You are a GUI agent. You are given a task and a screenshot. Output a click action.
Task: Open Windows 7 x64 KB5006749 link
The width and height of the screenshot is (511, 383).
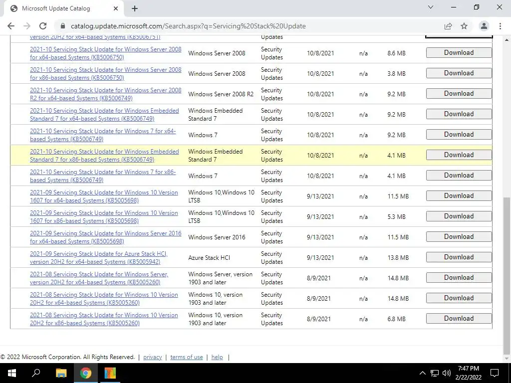[x=103, y=135]
